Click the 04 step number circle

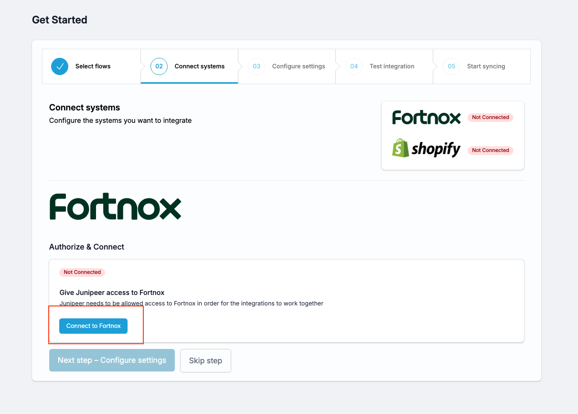(354, 66)
